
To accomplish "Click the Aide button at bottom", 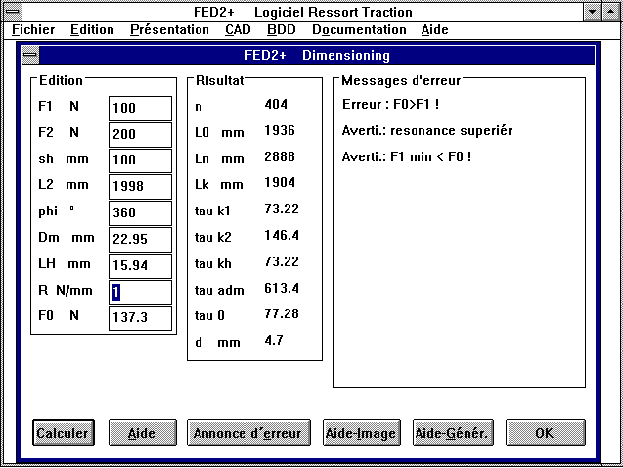I will click(x=140, y=433).
